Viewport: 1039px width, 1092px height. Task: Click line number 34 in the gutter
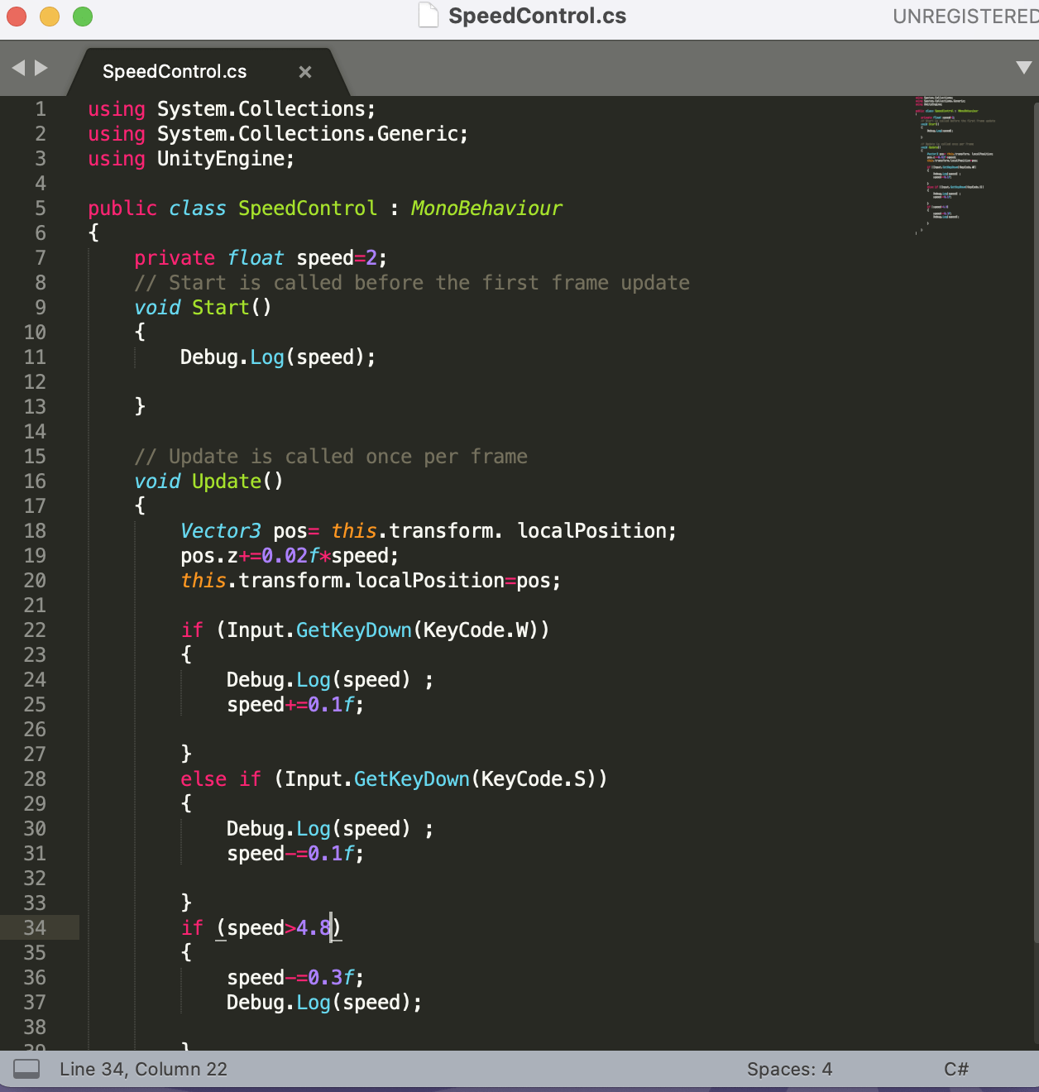[35, 928]
